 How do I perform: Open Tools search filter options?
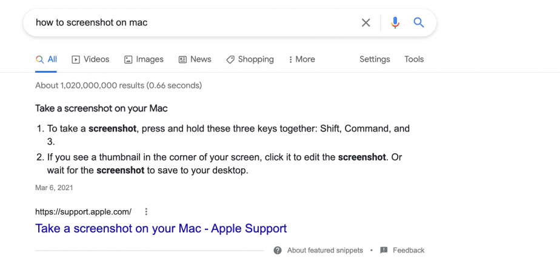coord(414,59)
